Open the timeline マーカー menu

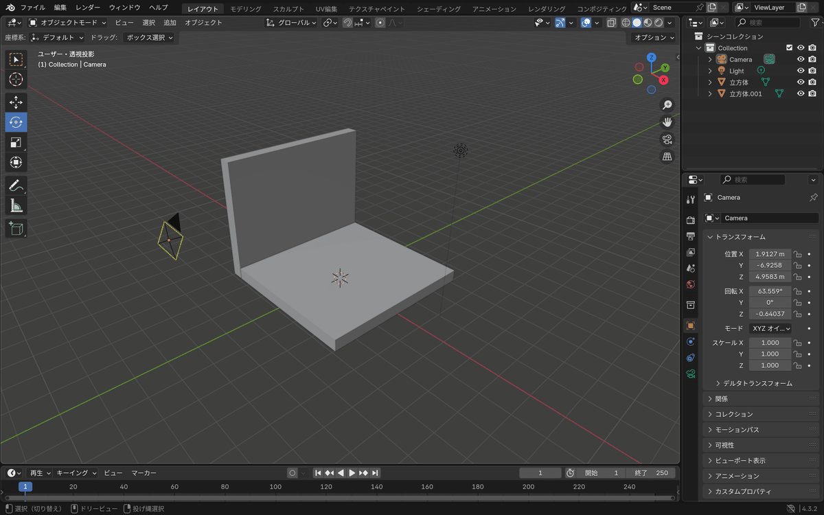(x=144, y=473)
